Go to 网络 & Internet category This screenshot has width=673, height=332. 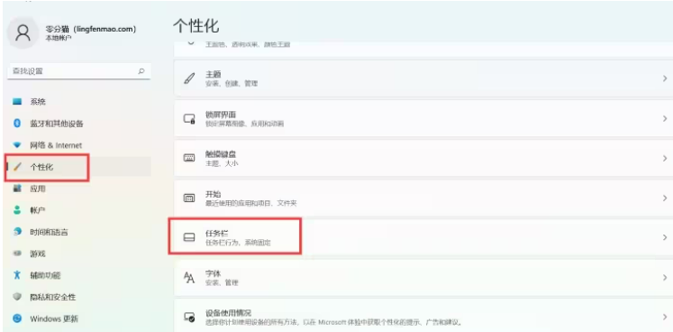click(x=79, y=145)
